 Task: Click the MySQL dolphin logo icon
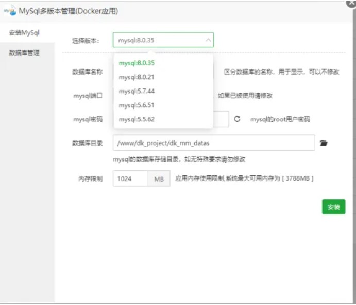pos(10,10)
